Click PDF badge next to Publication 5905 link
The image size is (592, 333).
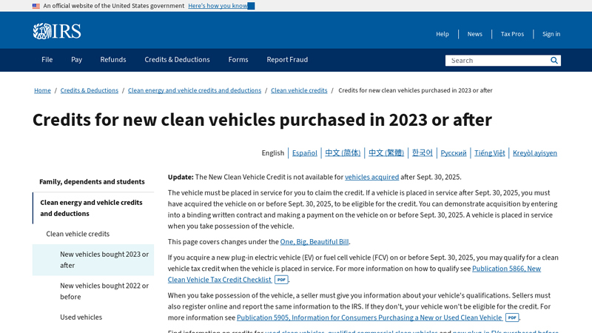(512, 317)
